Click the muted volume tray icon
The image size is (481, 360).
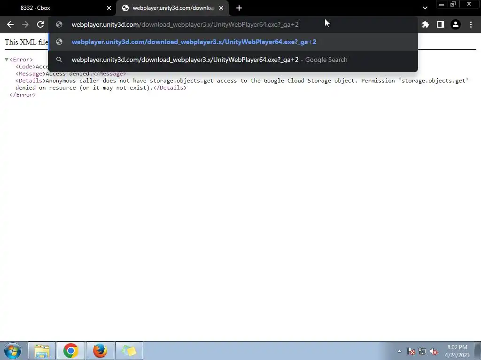pos(434,351)
